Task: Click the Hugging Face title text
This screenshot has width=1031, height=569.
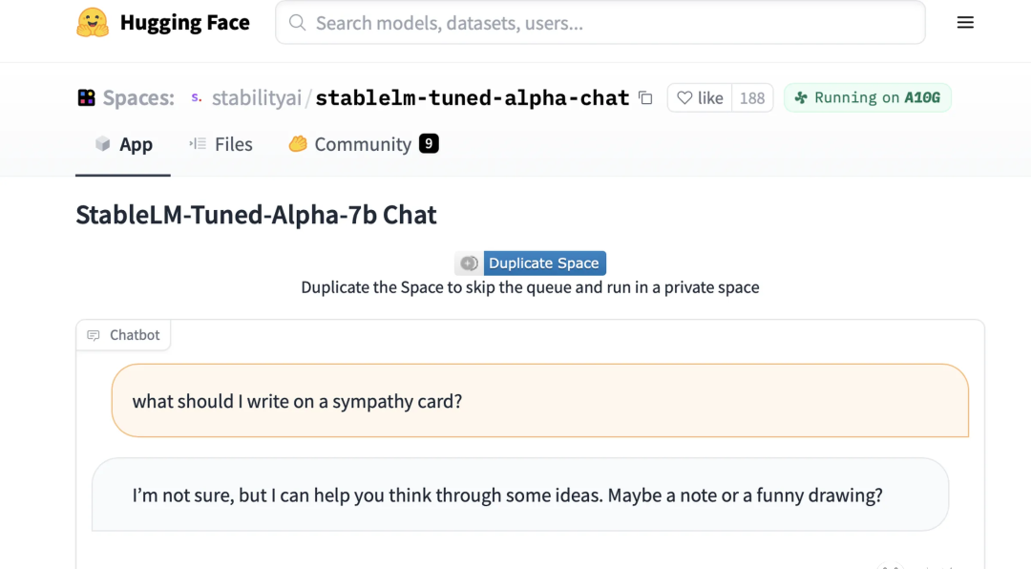Action: tap(185, 22)
